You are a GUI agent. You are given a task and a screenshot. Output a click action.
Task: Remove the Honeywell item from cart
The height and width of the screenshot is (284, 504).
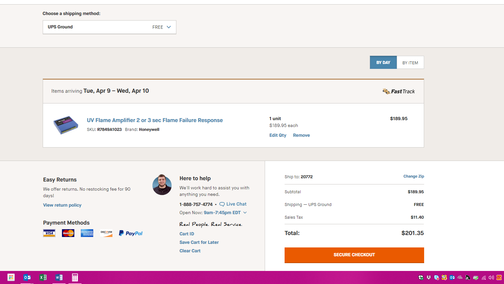(x=301, y=135)
